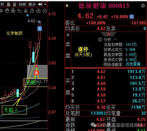Open the 预测 tab
Image resolution: width=147 pixels, height=131 pixels.
[x=22, y=4]
